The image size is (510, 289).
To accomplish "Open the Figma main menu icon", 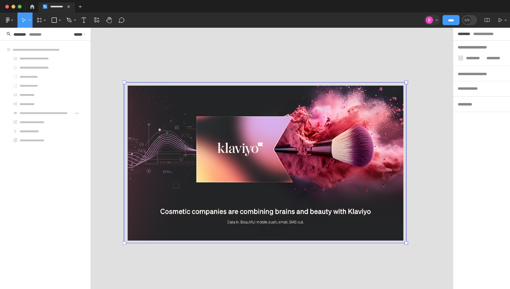I will [x=8, y=20].
